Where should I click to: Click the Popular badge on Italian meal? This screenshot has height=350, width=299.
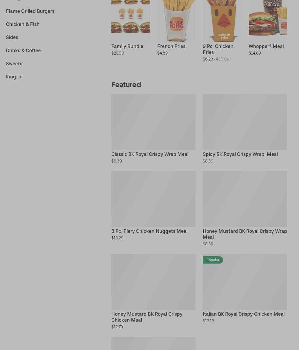(x=213, y=260)
